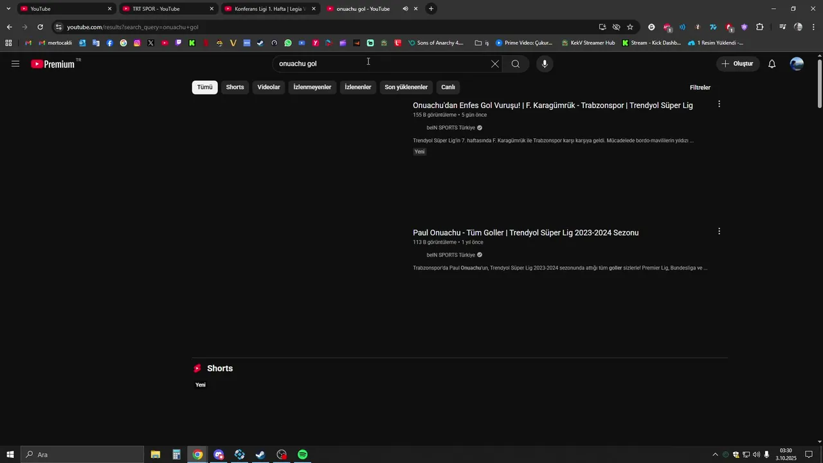This screenshot has width=823, height=463.
Task: Open the YouTube guide hamburger menu
Action: tap(15, 64)
